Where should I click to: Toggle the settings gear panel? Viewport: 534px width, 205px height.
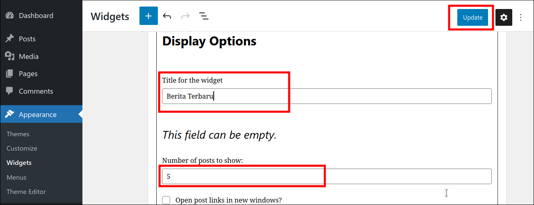tap(504, 17)
